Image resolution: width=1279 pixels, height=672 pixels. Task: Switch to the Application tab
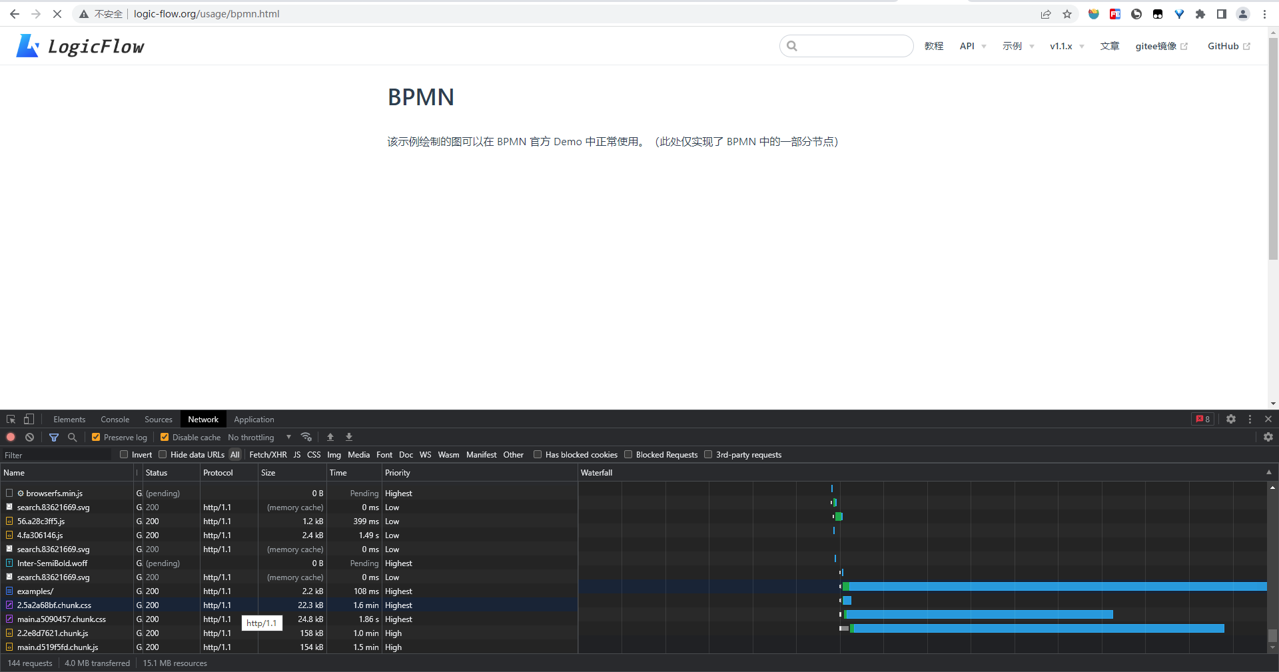[254, 419]
